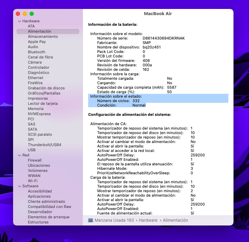Open the Accesibilidad software entry
249x242 pixels.
(x=40, y=191)
